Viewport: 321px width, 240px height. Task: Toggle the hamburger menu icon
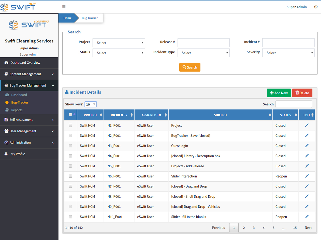(64, 7)
